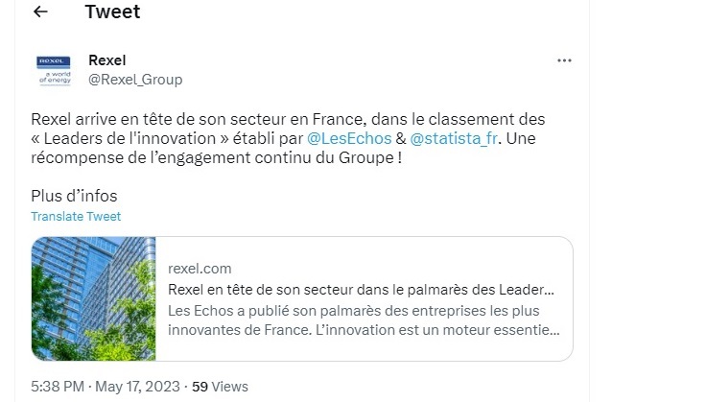Click the card description about Les Echos

click(x=363, y=320)
